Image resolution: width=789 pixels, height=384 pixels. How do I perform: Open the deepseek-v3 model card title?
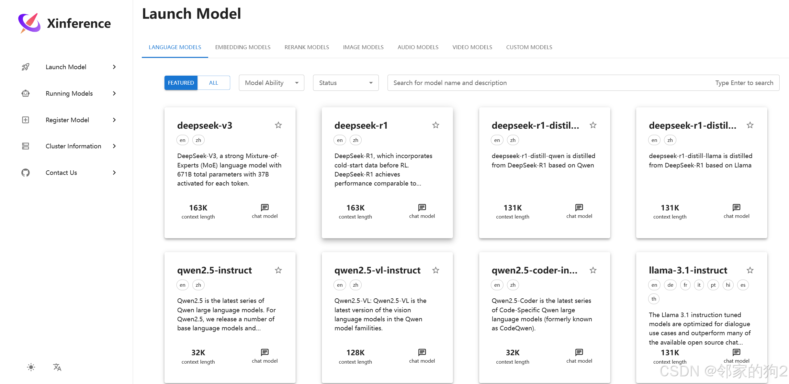[205, 125]
